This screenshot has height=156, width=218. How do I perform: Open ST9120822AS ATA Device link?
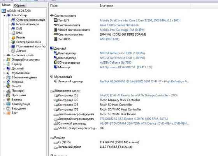click(x=134, y=119)
